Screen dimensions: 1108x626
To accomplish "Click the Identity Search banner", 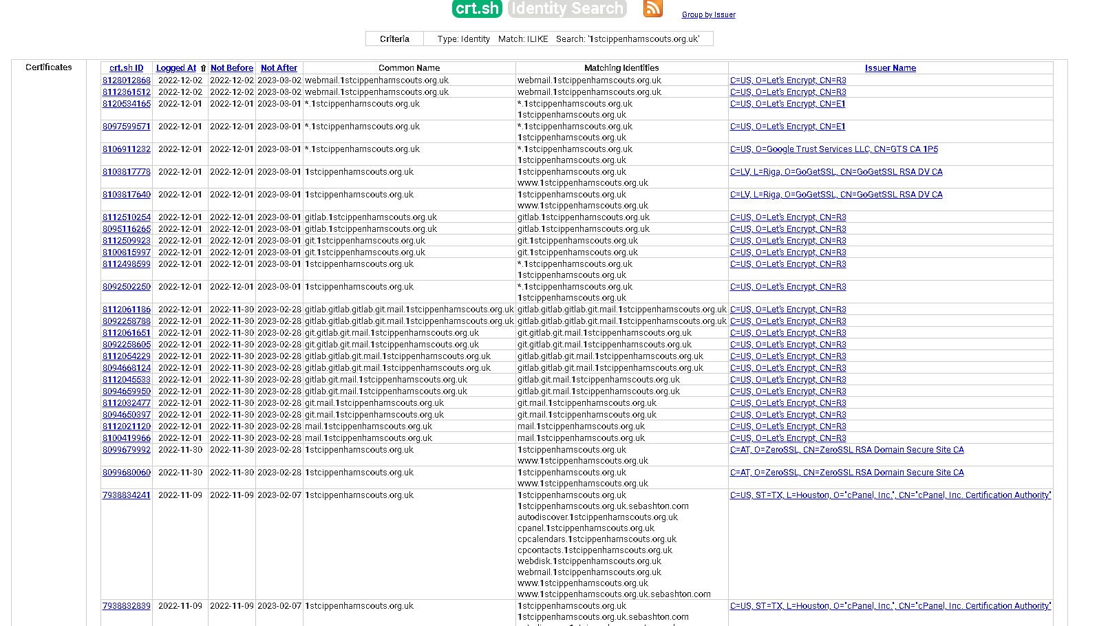I will tap(567, 9).
